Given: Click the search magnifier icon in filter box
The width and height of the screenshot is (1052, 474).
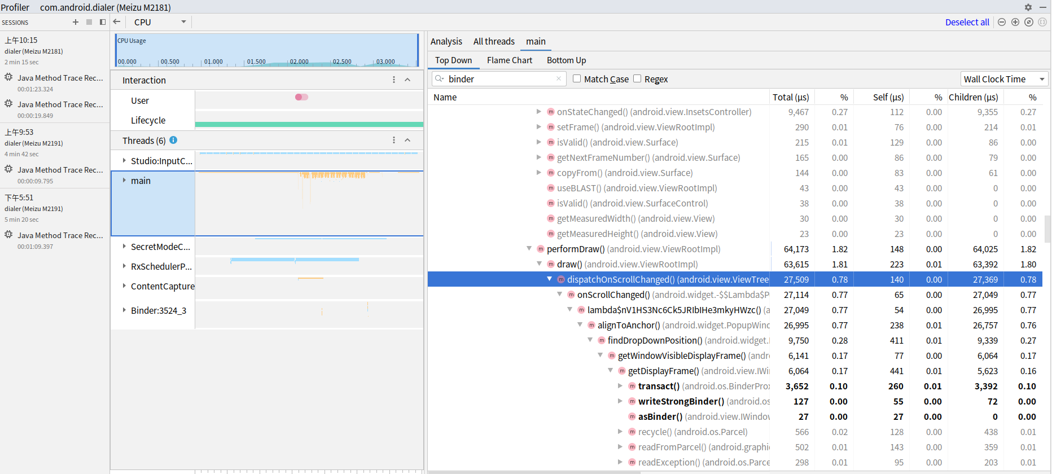Looking at the screenshot, I should coord(439,79).
